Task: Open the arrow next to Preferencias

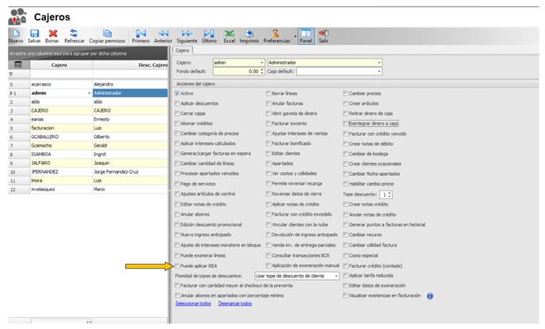Action: tap(295, 36)
